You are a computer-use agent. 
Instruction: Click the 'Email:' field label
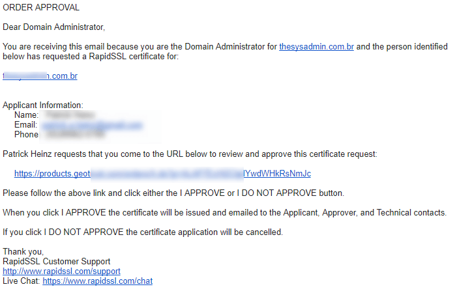(25, 125)
